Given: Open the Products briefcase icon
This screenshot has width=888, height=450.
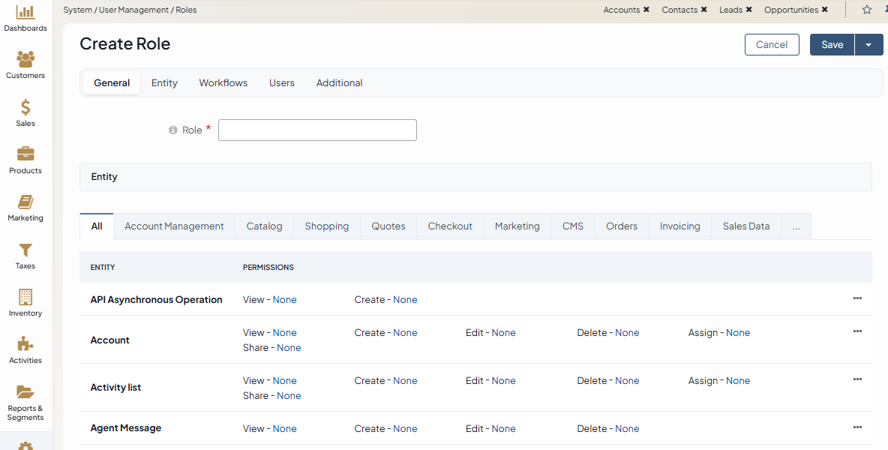Looking at the screenshot, I should (x=25, y=154).
